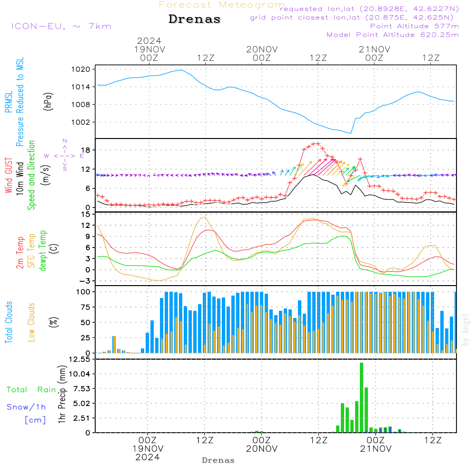Select the 'Model Point Altitude 620.25m' text
This screenshot has height=476, width=476.
pyautogui.click(x=393, y=35)
